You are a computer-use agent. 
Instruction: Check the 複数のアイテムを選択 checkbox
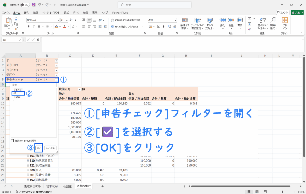(x=13, y=141)
